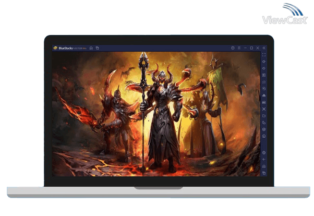
Task: Open recent apps icon at sidebar bottom
Action: [264, 173]
